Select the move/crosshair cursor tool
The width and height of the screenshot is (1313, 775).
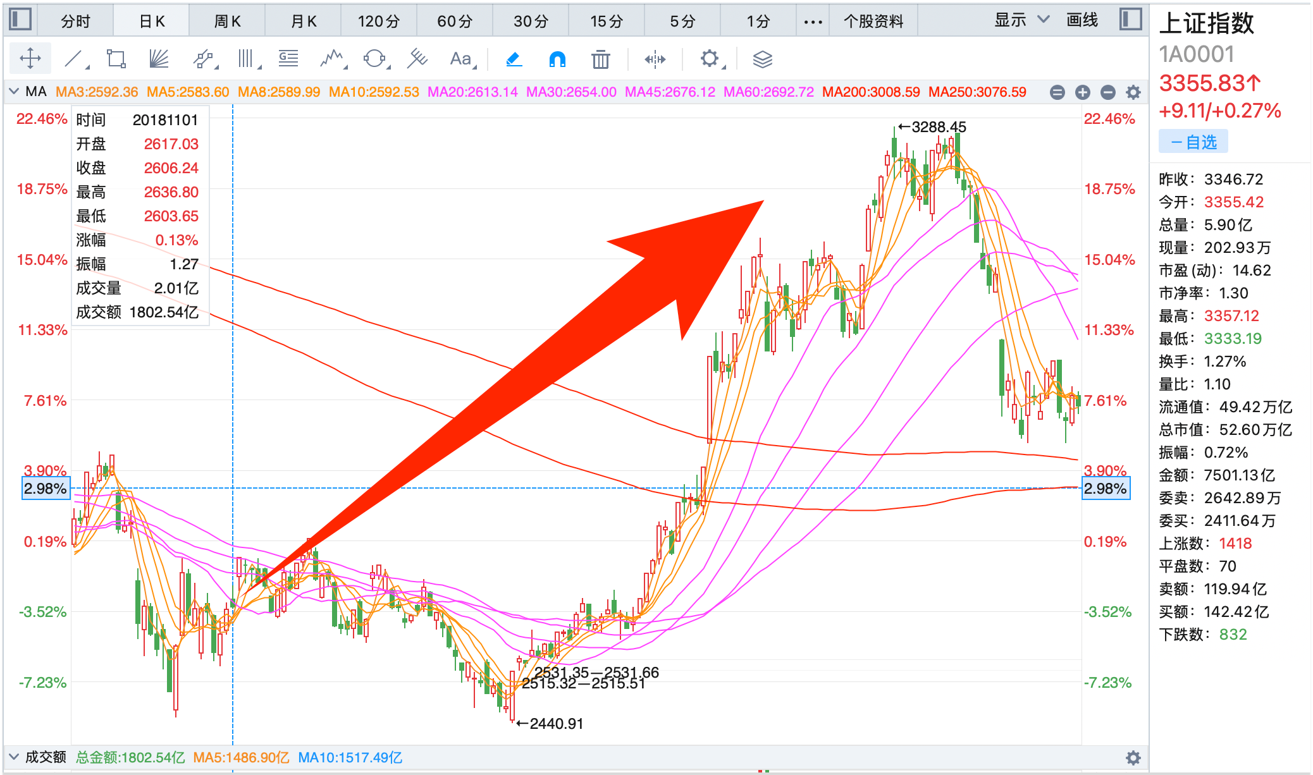click(x=30, y=59)
